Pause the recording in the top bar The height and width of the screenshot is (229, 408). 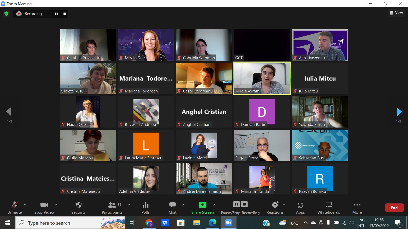point(56,14)
